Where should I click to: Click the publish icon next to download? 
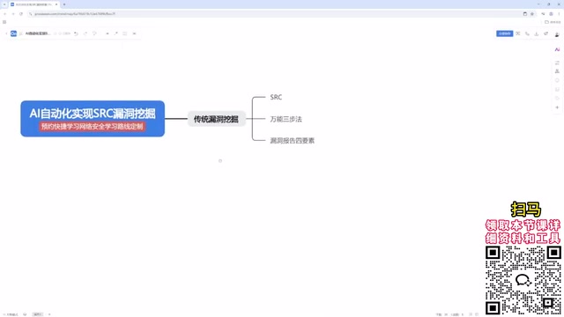tap(545, 33)
